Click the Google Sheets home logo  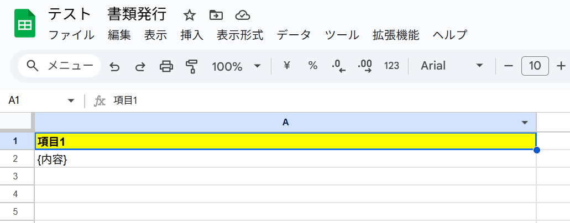pos(24,24)
